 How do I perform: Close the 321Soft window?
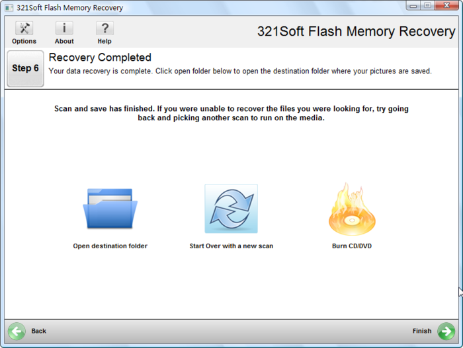pyautogui.click(x=446, y=5)
